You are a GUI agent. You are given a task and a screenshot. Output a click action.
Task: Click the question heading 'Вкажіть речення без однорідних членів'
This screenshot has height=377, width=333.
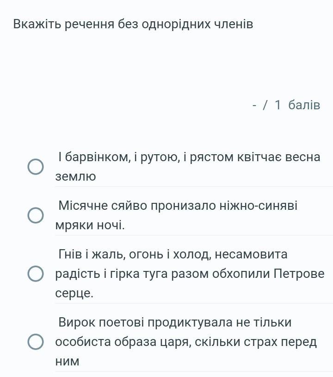point(133,24)
